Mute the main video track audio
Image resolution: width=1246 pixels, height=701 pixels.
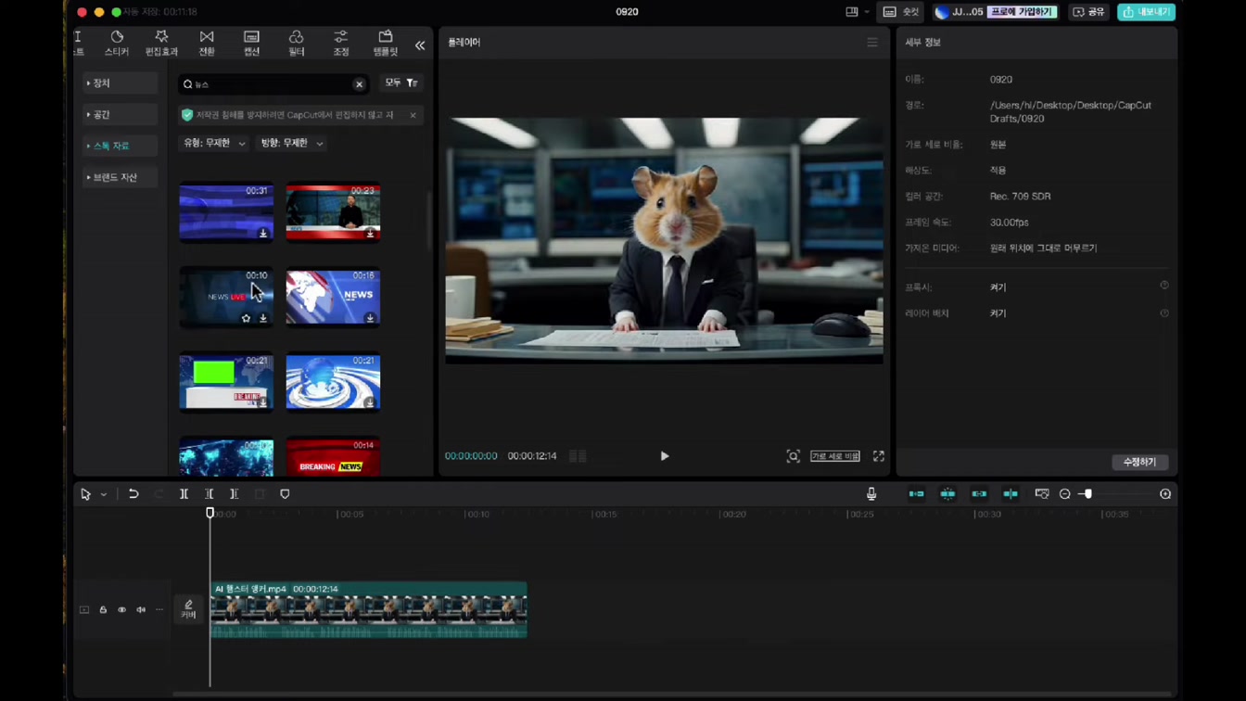coord(141,610)
